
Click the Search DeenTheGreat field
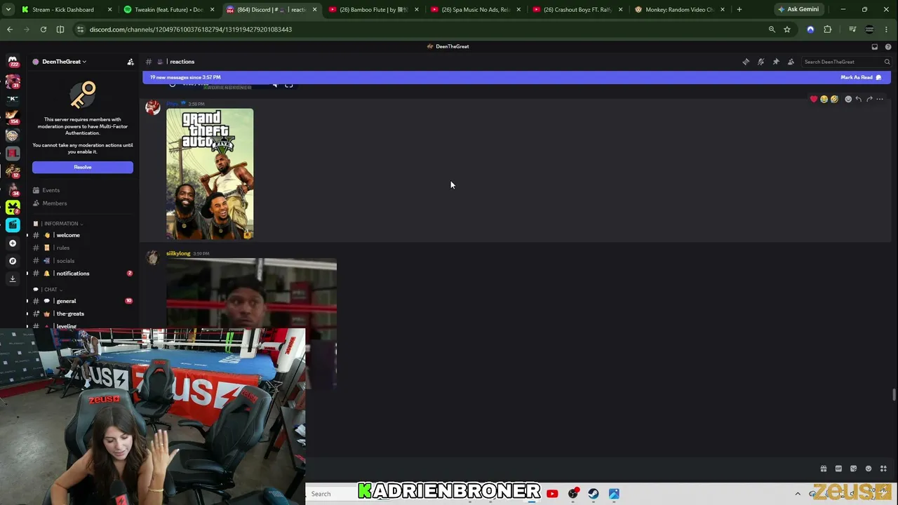point(846,62)
